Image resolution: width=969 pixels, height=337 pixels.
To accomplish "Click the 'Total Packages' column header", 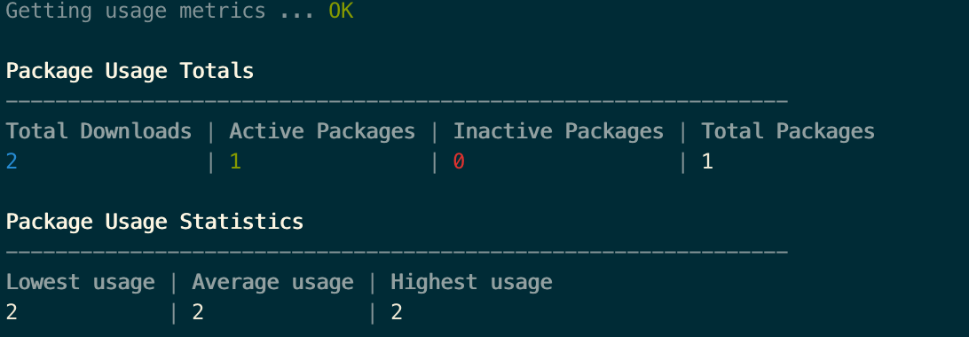I will tap(788, 131).
